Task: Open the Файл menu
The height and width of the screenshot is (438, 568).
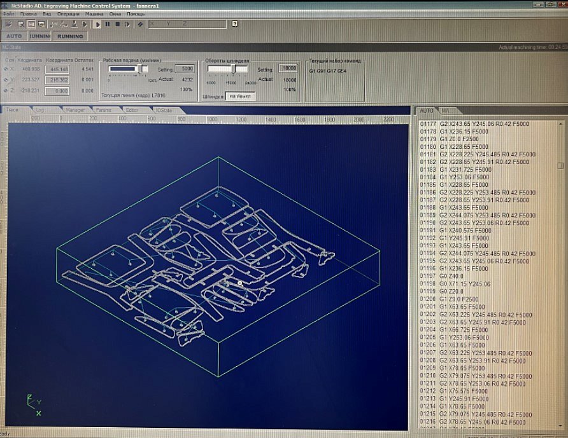Action: click(8, 13)
